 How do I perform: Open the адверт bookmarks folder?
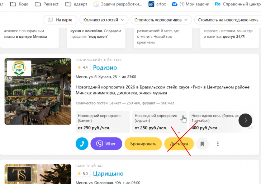coord(76,4)
